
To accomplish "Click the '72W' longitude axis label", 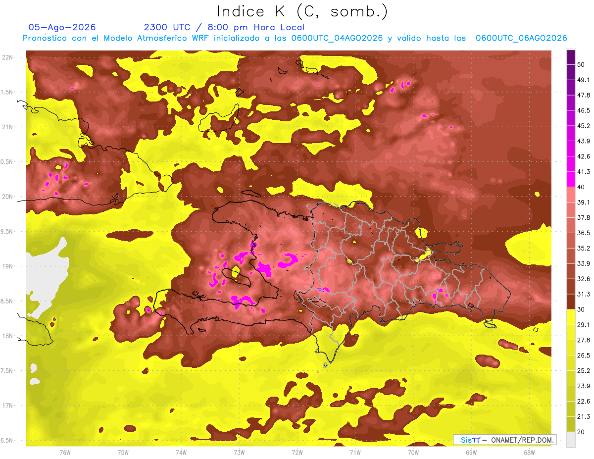I will click(297, 453).
